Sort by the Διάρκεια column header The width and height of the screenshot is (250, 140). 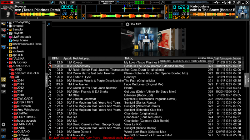pos(237,58)
